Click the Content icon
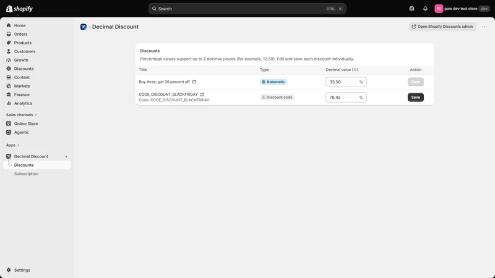495x278 pixels. 9,77
